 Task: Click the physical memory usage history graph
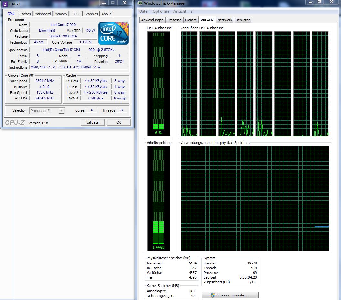point(255,198)
